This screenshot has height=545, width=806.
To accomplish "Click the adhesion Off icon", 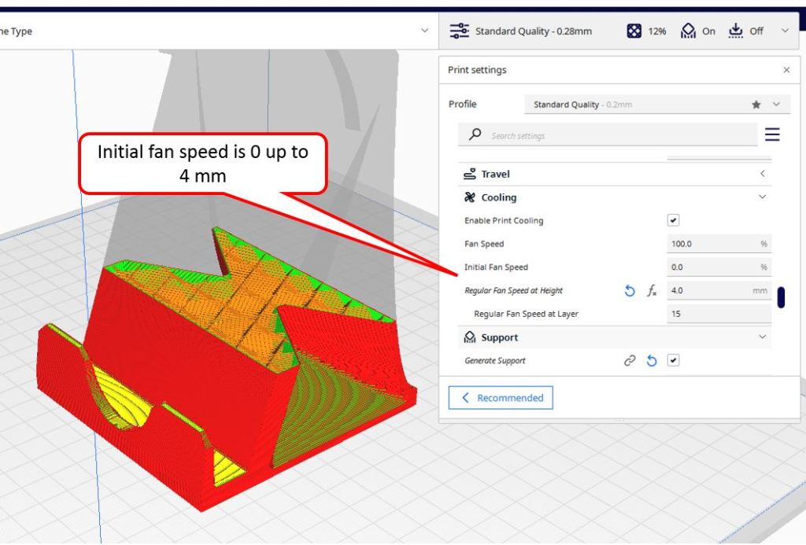I will click(x=736, y=31).
